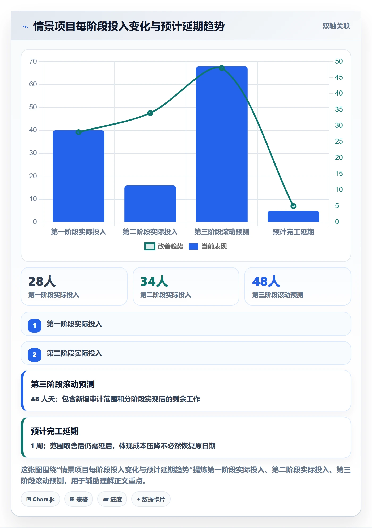Click the lightning icon beside the title
Screen dimensions: 372x528
pos(25,27)
